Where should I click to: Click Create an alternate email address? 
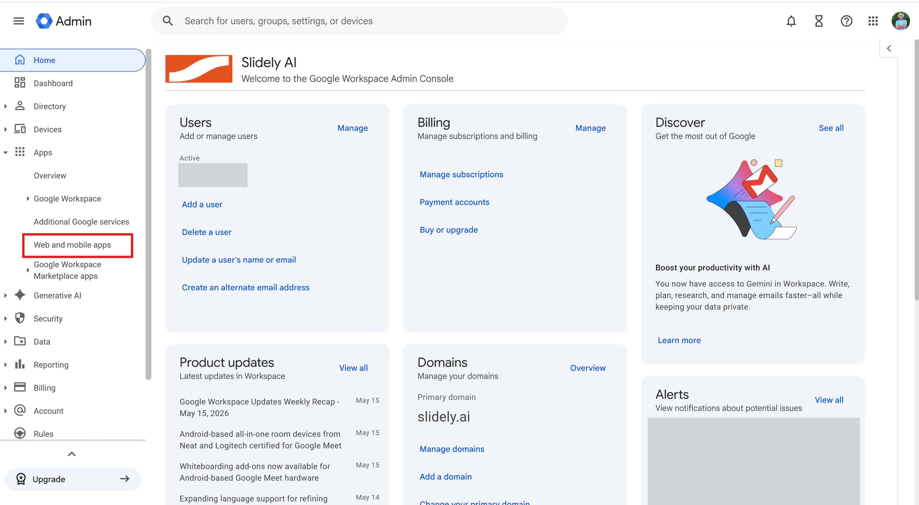click(245, 287)
